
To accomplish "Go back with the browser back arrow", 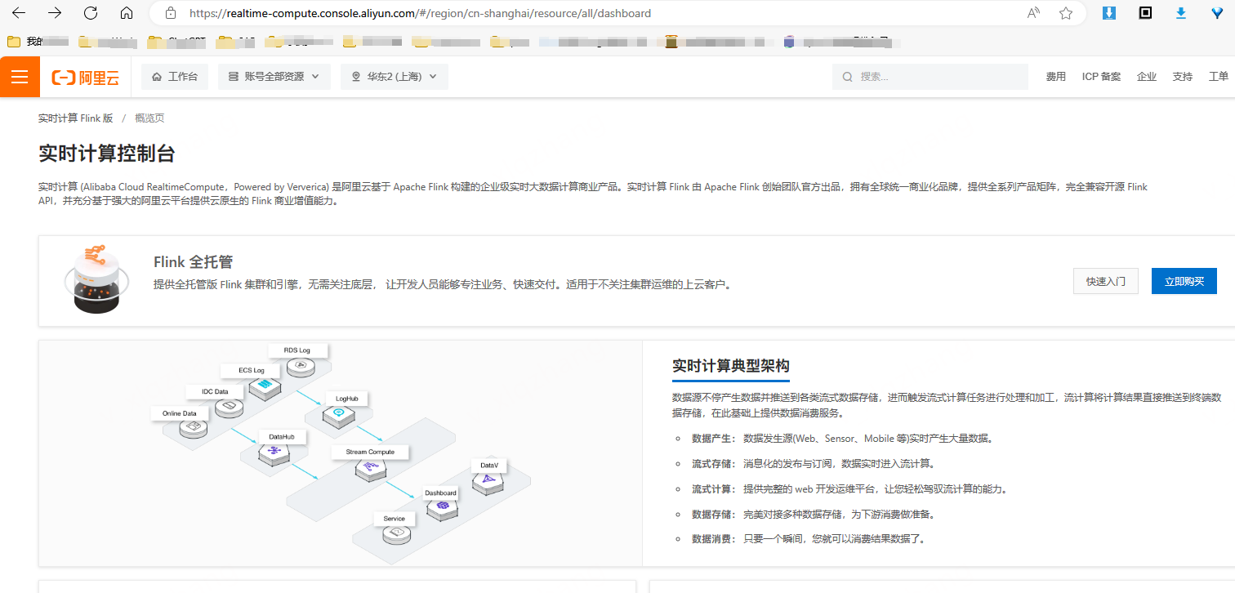I will point(18,13).
